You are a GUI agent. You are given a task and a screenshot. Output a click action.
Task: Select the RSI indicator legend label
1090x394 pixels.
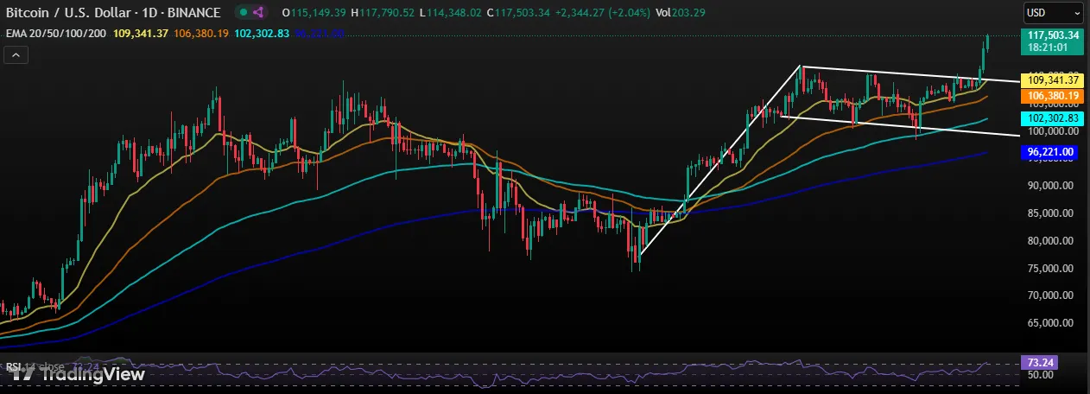pyautogui.click(x=13, y=367)
